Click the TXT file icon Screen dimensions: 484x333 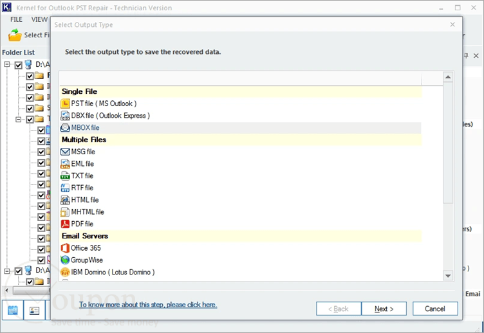[65, 175]
